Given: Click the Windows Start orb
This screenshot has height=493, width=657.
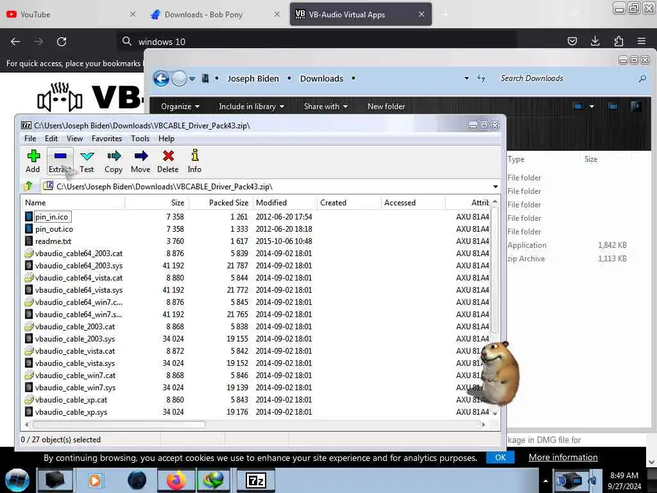Looking at the screenshot, I should click(x=17, y=480).
